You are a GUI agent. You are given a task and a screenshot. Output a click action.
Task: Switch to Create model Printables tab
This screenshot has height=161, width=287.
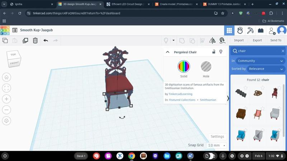(176, 4)
